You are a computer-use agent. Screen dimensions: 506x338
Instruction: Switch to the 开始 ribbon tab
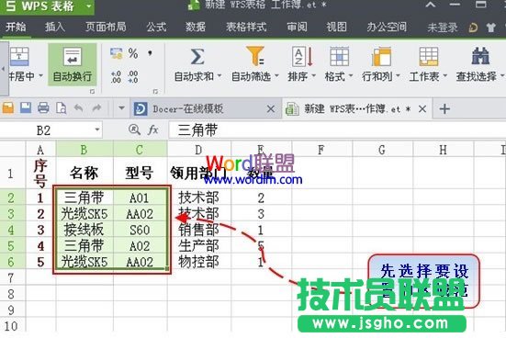[x=16, y=28]
